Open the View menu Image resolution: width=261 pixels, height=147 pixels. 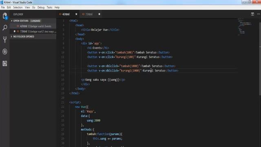pos(27,7)
